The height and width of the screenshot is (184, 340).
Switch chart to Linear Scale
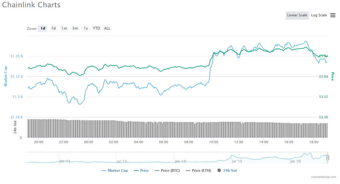[x=297, y=15]
